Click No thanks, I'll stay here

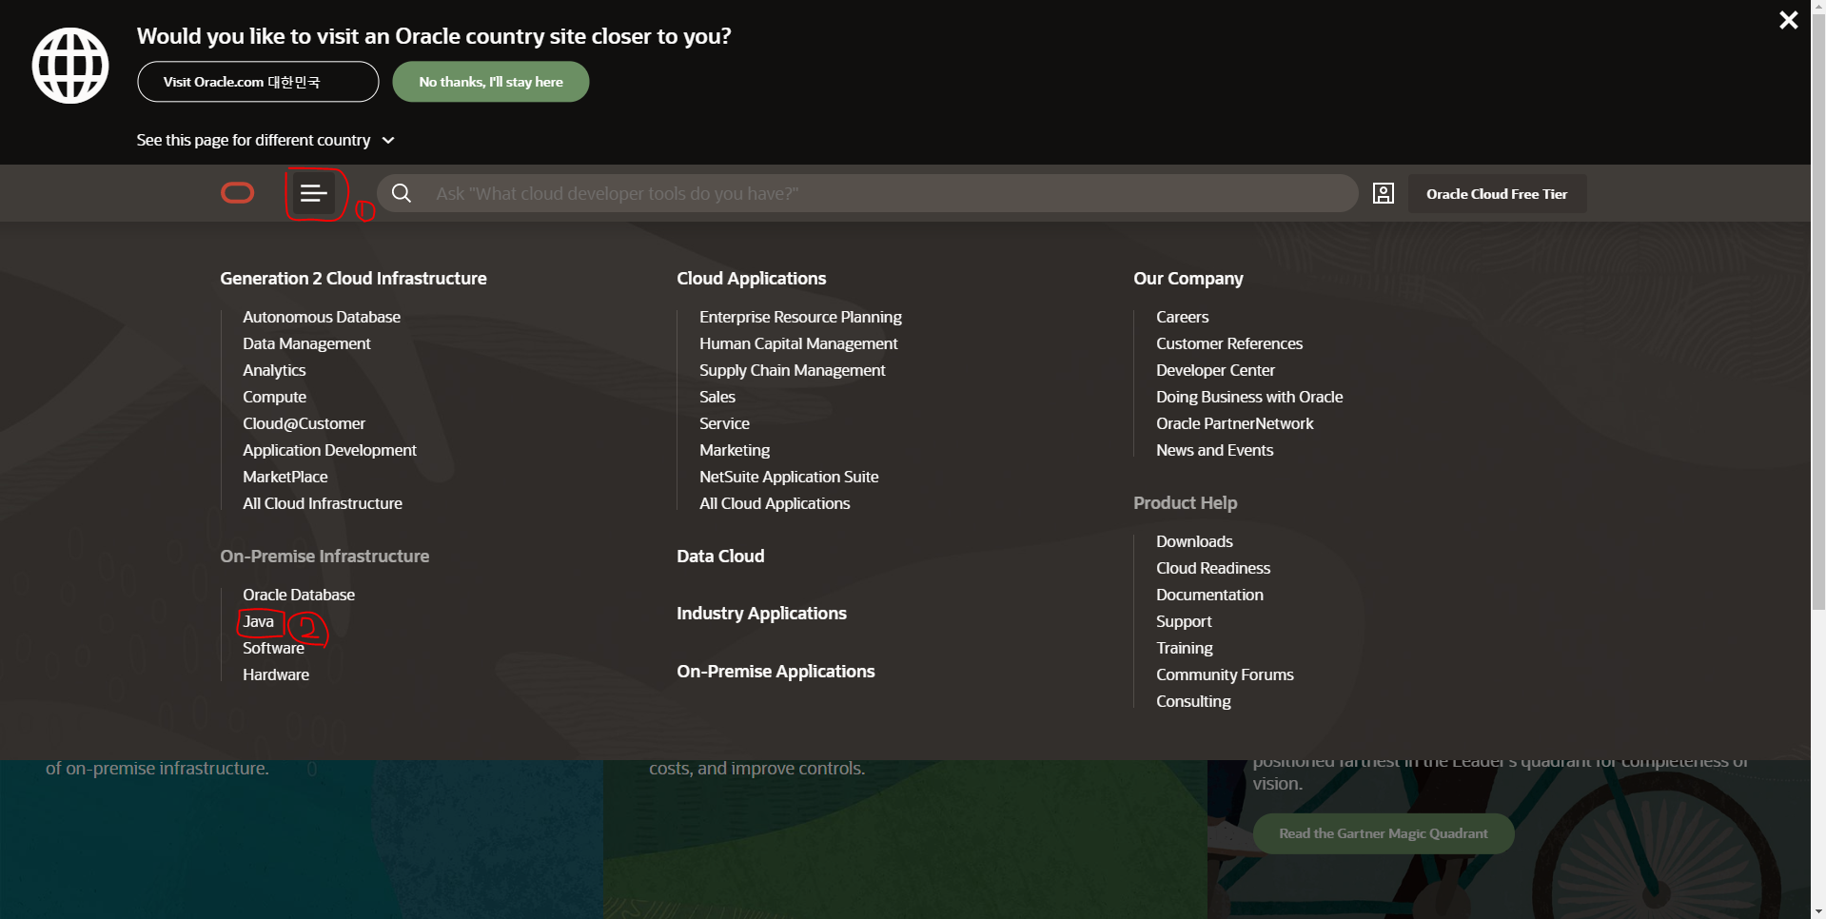tap(491, 82)
